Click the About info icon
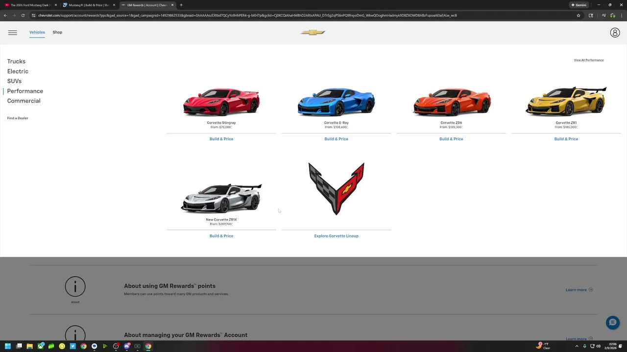The width and height of the screenshot is (627, 352). [x=75, y=286]
